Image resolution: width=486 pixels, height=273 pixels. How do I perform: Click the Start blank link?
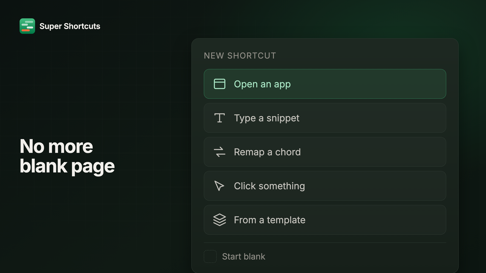[x=244, y=257]
